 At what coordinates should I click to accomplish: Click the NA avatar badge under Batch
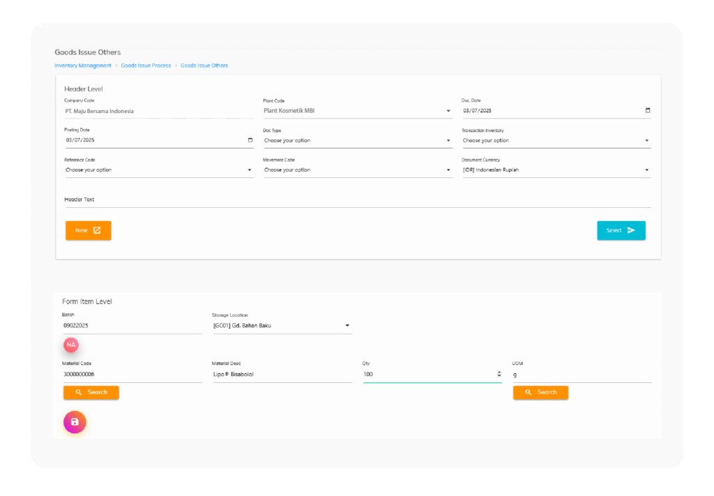click(x=70, y=345)
